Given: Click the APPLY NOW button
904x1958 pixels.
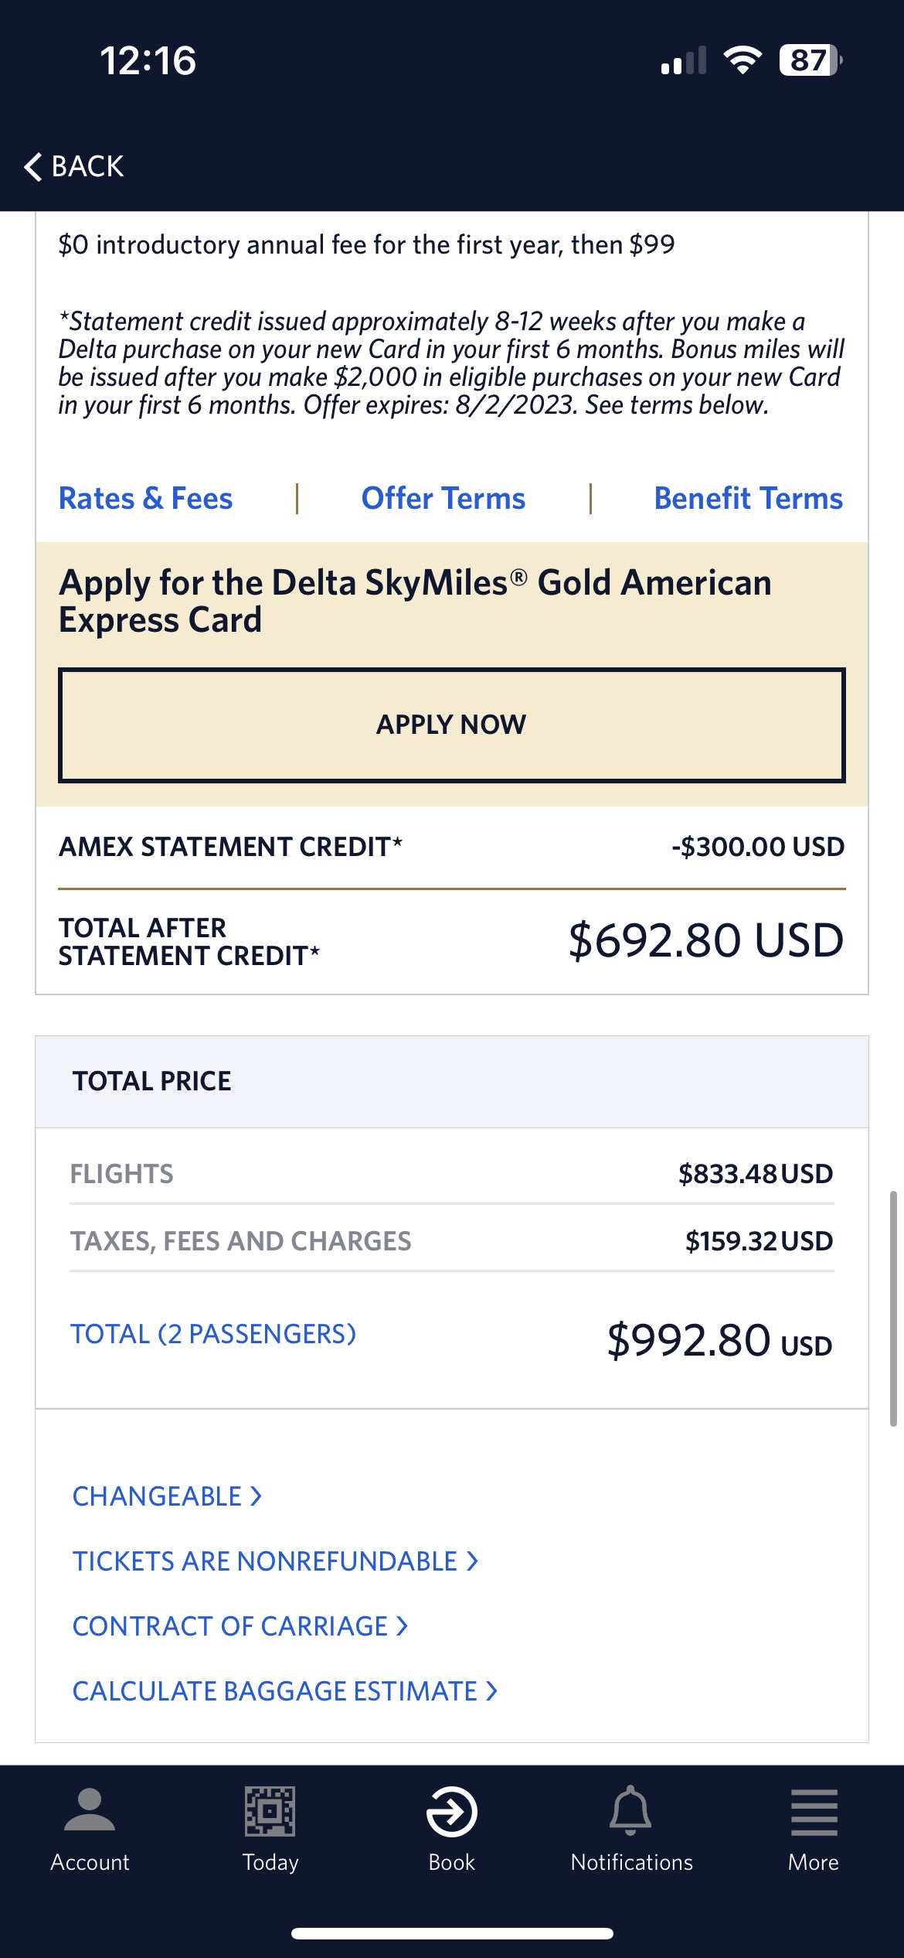Looking at the screenshot, I should (x=452, y=725).
